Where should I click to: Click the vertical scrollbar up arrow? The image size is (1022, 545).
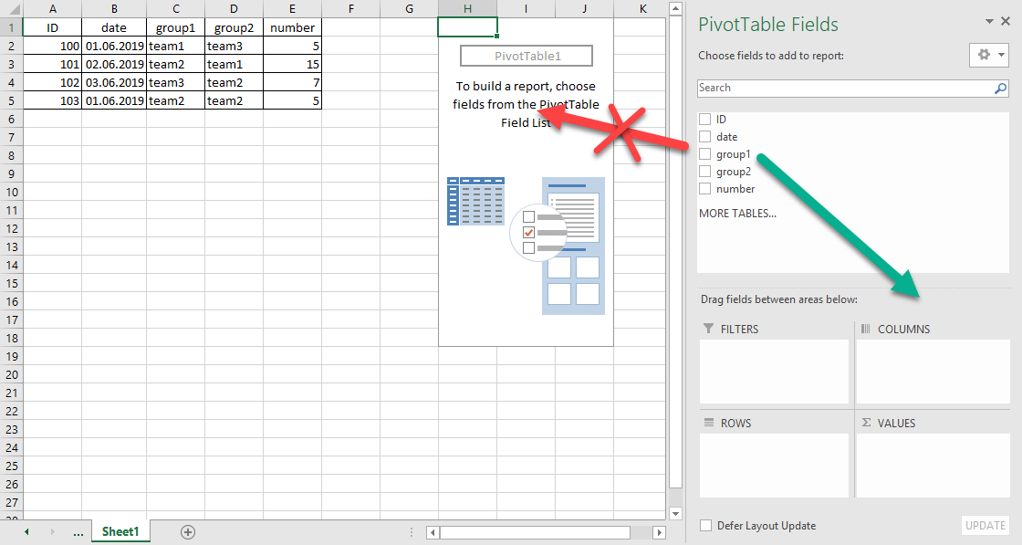pos(675,8)
